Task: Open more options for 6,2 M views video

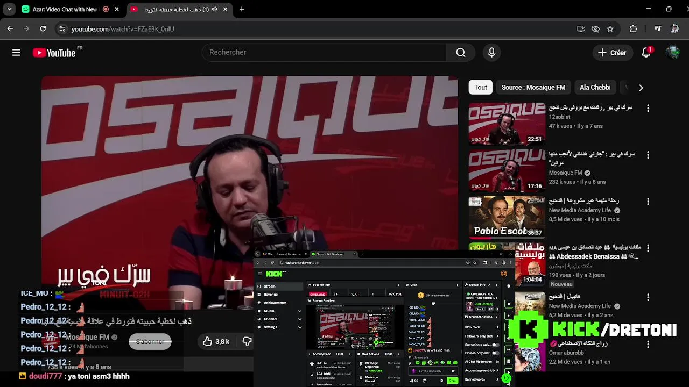Action: [648, 297]
